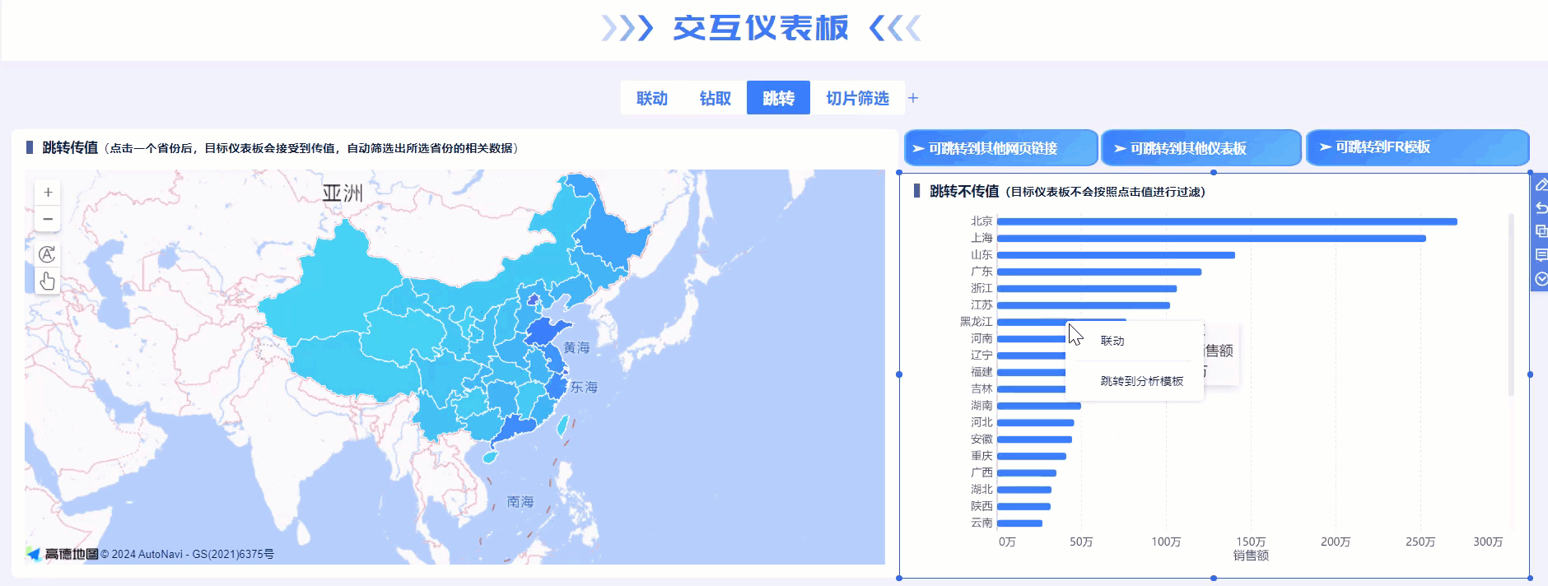This screenshot has height=586, width=1548.
Task: Click the edit pencil icon on chart widget
Action: pyautogui.click(x=1541, y=184)
